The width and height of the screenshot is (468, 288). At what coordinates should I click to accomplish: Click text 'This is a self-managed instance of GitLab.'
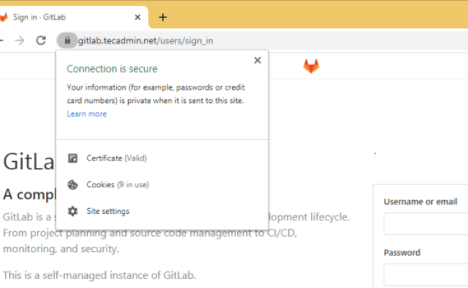click(99, 275)
